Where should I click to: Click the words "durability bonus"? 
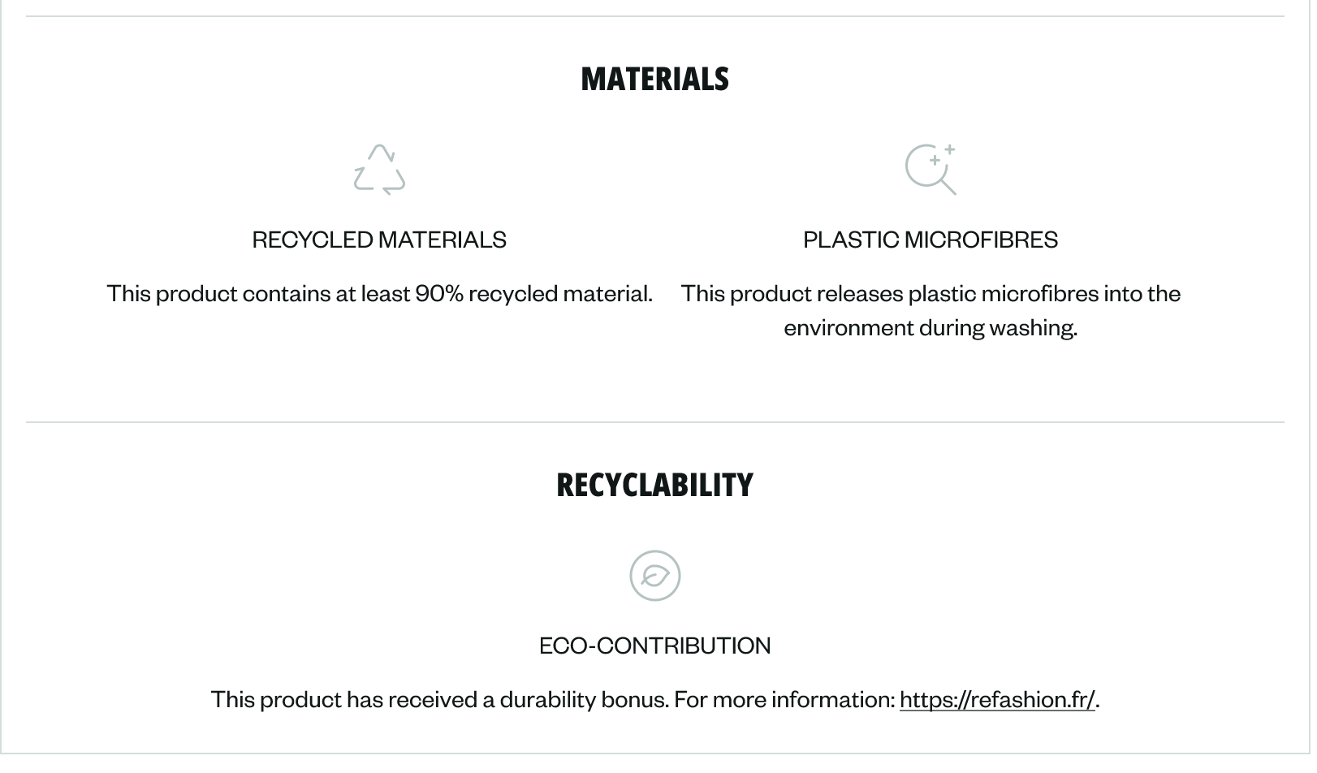coord(583,699)
